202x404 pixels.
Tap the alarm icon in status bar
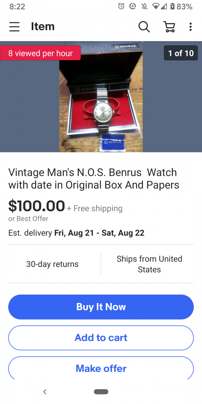[x=121, y=7]
